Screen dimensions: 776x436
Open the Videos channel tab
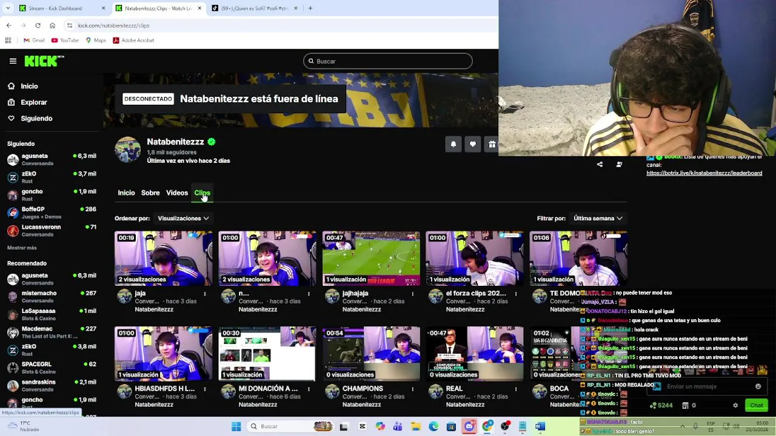click(177, 193)
